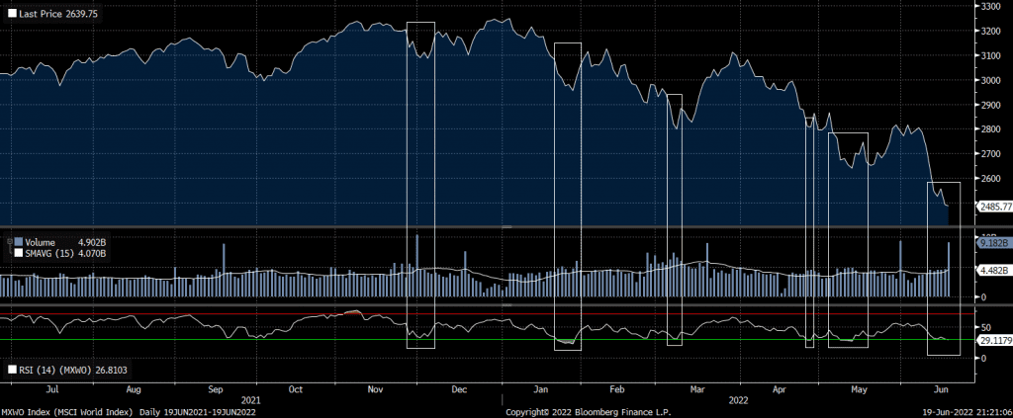This screenshot has height=418, width=1013.
Task: Click the Aug month label on time axis
Action: coord(134,389)
